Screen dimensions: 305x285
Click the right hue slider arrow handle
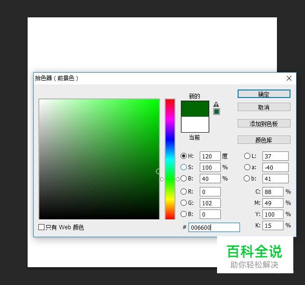pyautogui.click(x=177, y=179)
